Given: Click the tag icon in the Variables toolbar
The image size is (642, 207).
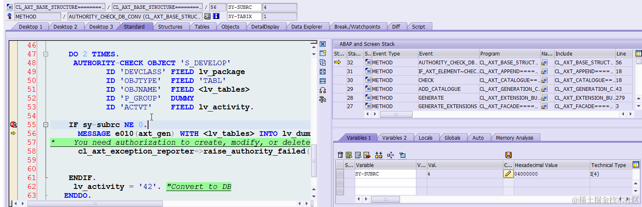Looking at the screenshot, I should (x=402, y=155).
